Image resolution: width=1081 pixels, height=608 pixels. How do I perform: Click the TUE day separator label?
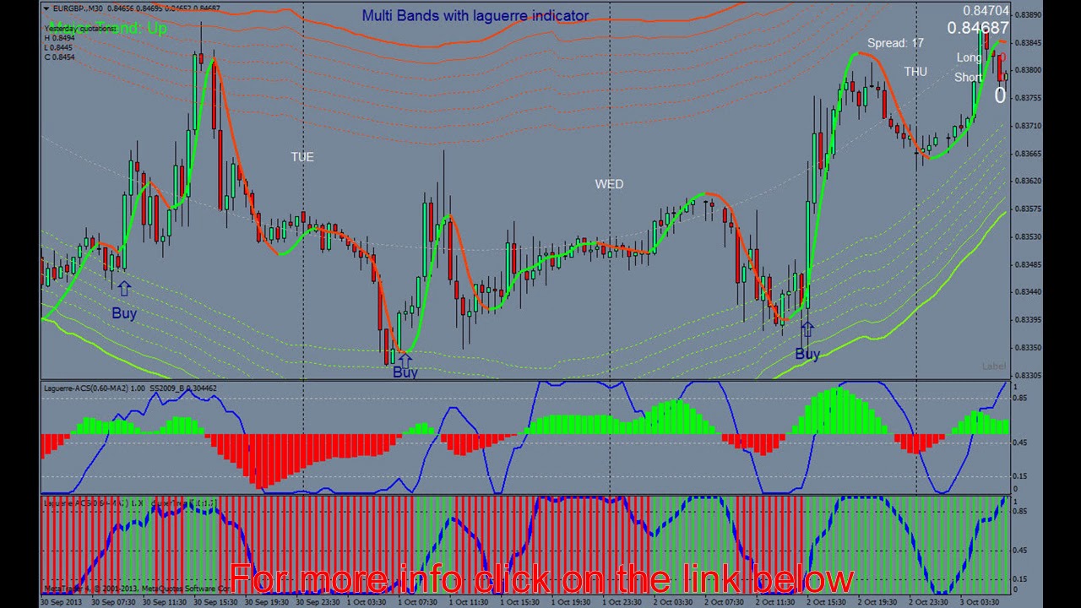tap(302, 157)
